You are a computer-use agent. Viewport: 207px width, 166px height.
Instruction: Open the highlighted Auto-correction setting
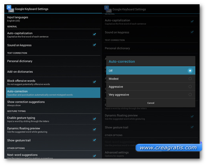click(x=53, y=93)
